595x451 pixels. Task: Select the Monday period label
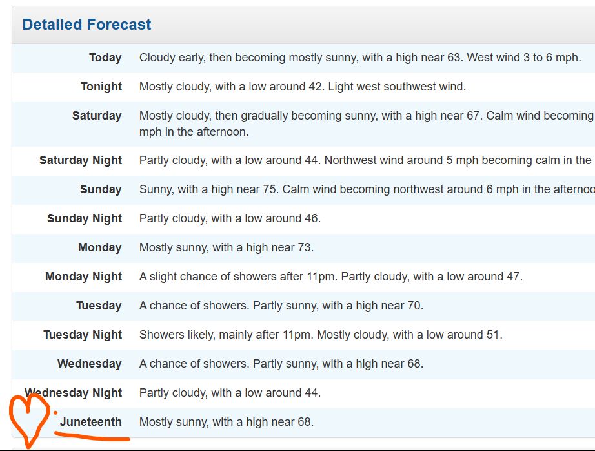[100, 247]
